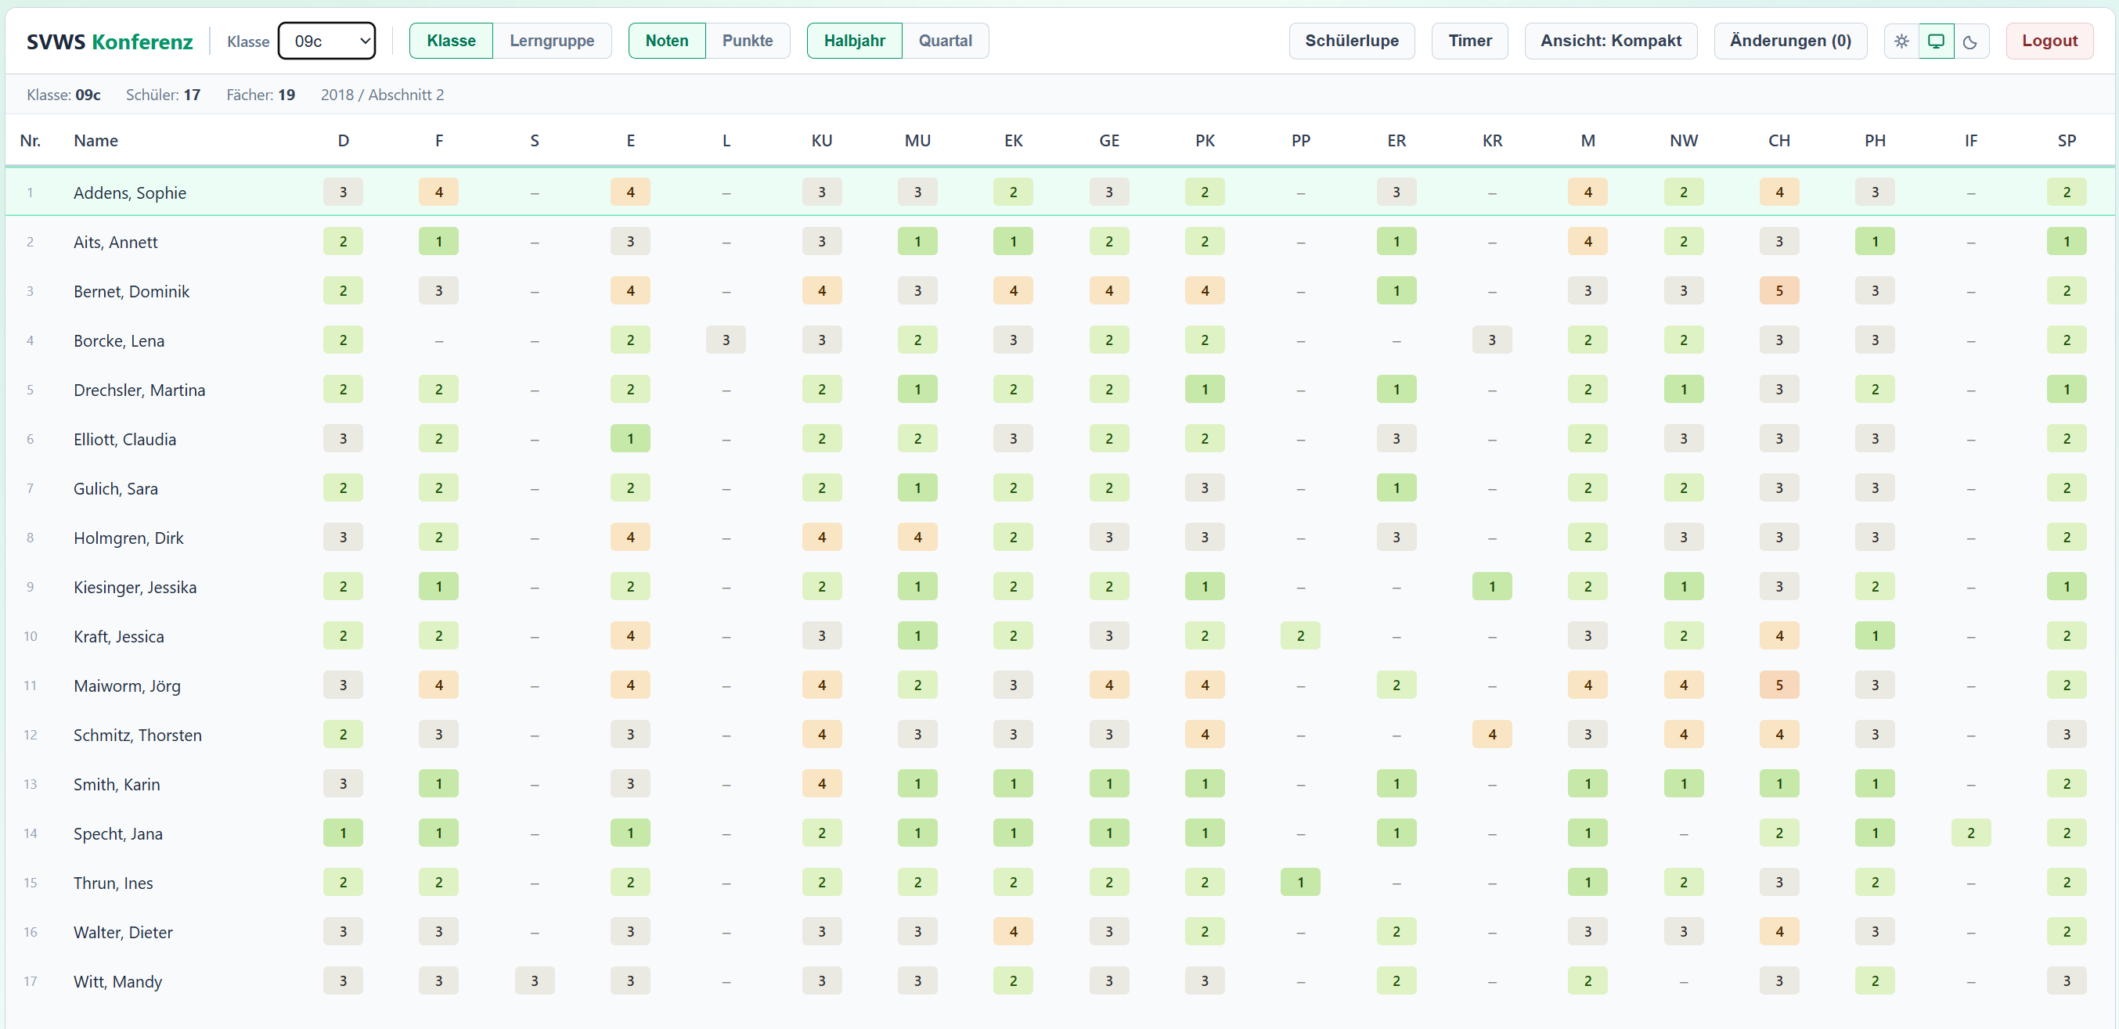
Task: Click the E column header
Action: 630,141
